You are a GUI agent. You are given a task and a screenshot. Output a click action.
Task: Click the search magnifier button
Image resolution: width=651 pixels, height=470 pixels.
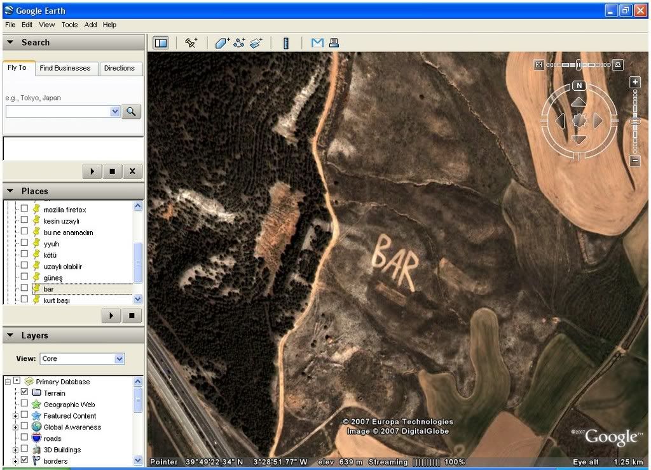coord(131,112)
